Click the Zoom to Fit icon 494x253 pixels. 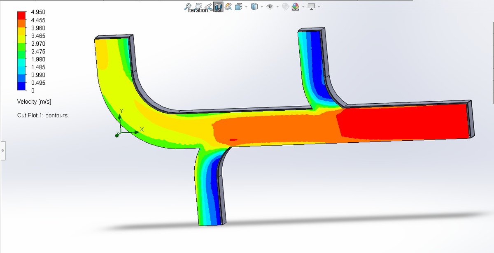[188, 7]
